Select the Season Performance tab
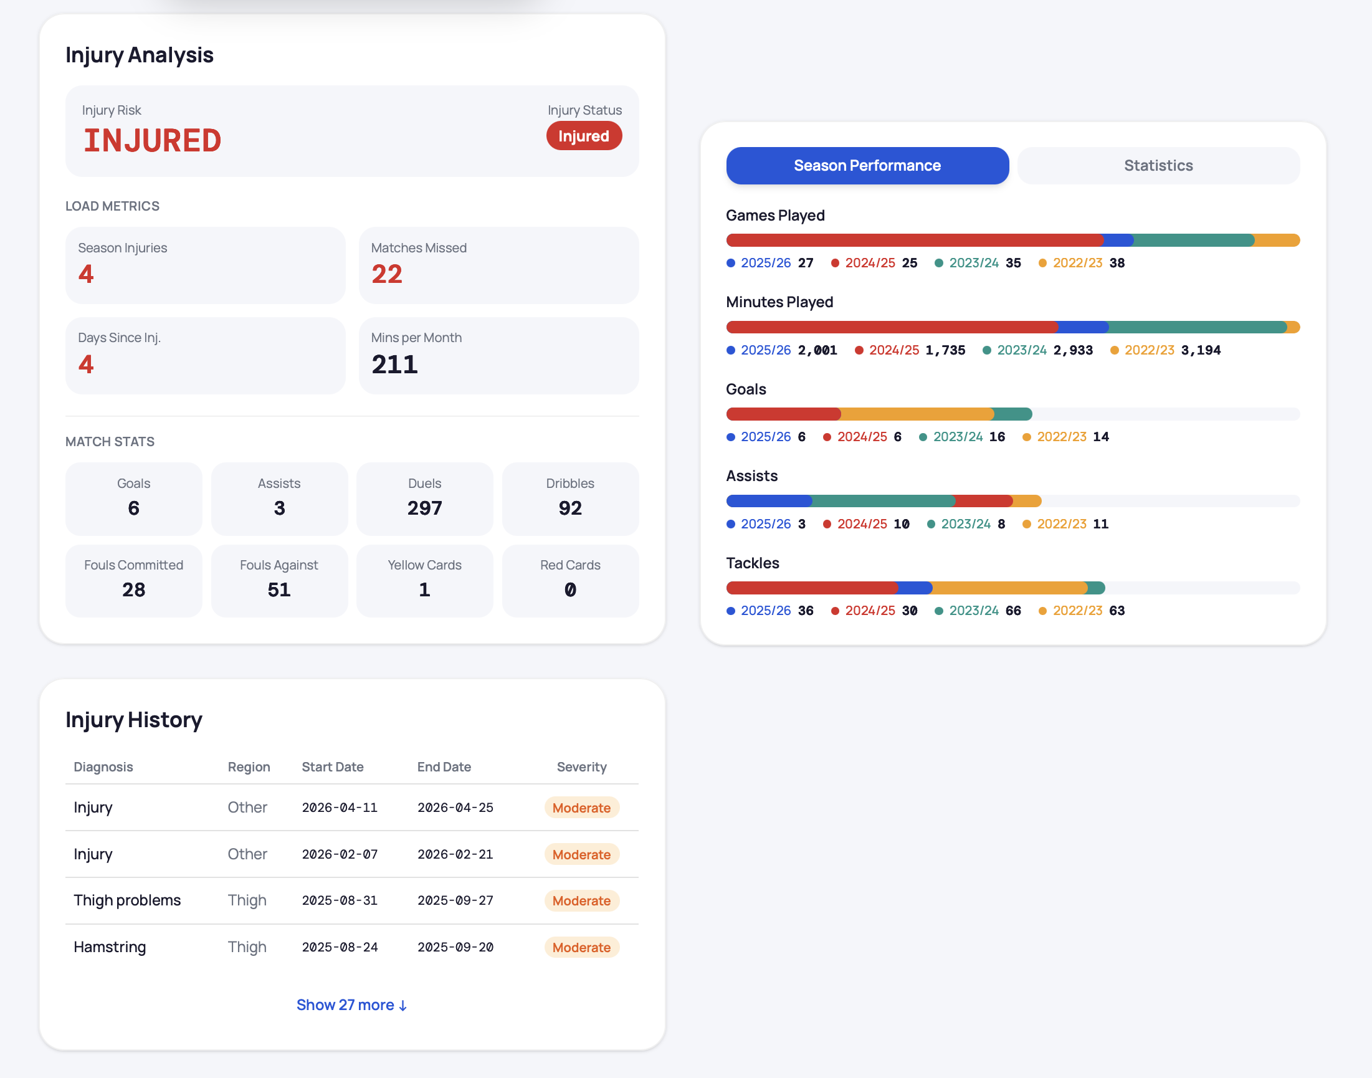Image resolution: width=1372 pixels, height=1078 pixels. tap(867, 165)
